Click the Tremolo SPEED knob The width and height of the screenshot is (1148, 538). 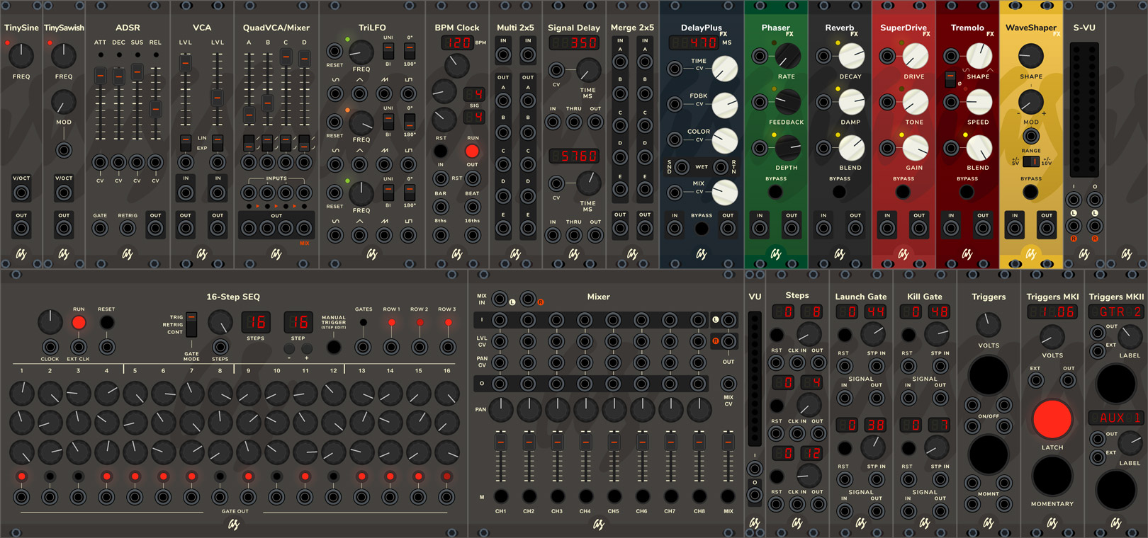coord(979,102)
